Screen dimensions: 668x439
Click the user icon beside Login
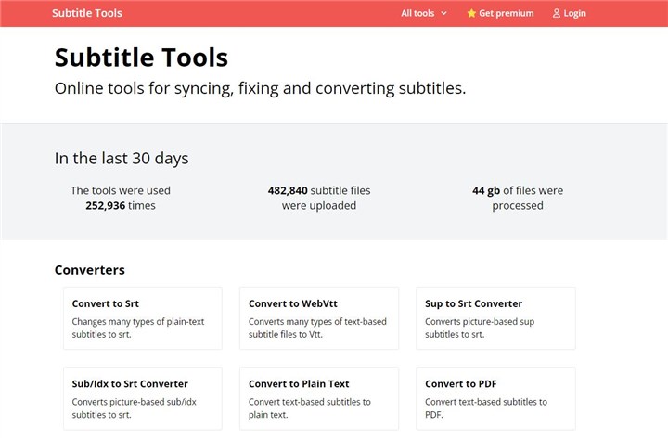(x=557, y=14)
